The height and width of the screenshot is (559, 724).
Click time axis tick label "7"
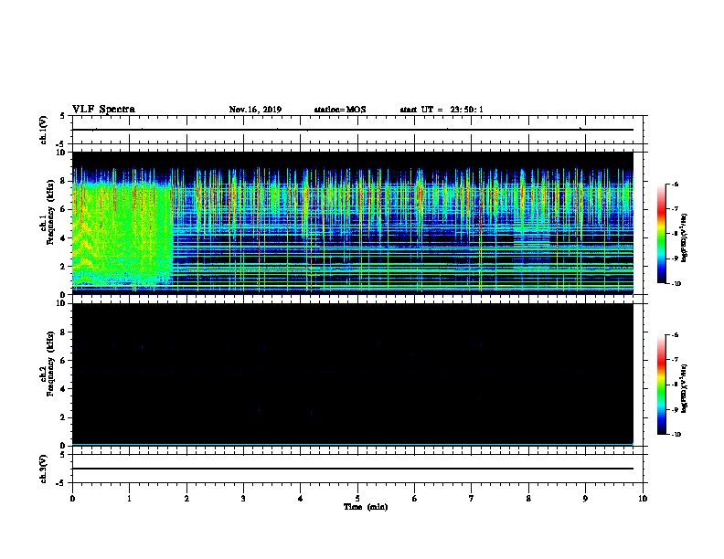point(472,499)
